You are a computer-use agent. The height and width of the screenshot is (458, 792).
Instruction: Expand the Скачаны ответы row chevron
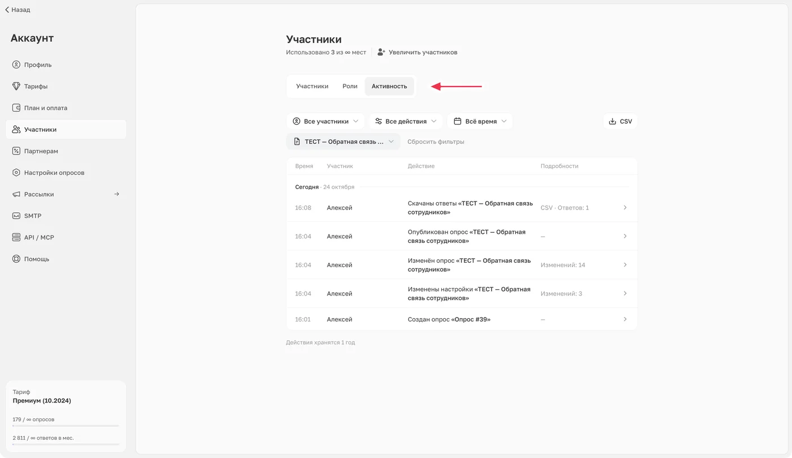point(625,208)
